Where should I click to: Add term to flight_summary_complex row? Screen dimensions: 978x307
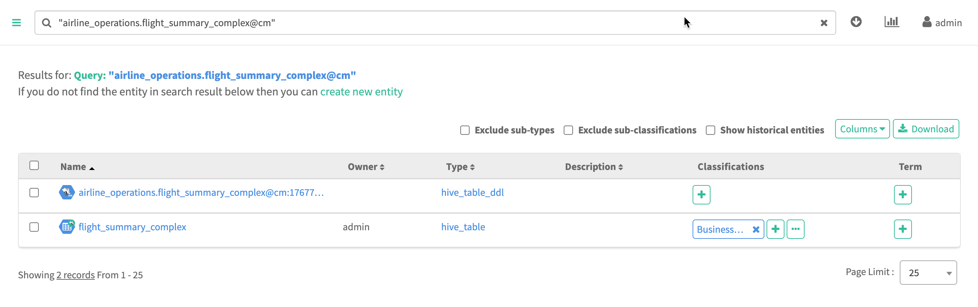click(x=903, y=229)
